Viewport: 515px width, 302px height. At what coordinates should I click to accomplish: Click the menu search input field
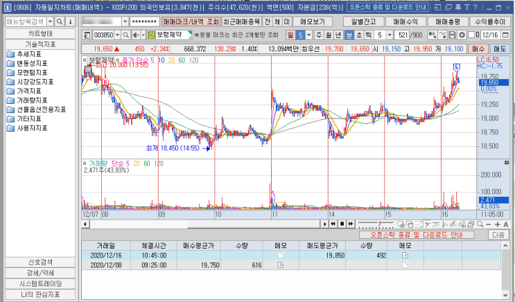click(26, 21)
